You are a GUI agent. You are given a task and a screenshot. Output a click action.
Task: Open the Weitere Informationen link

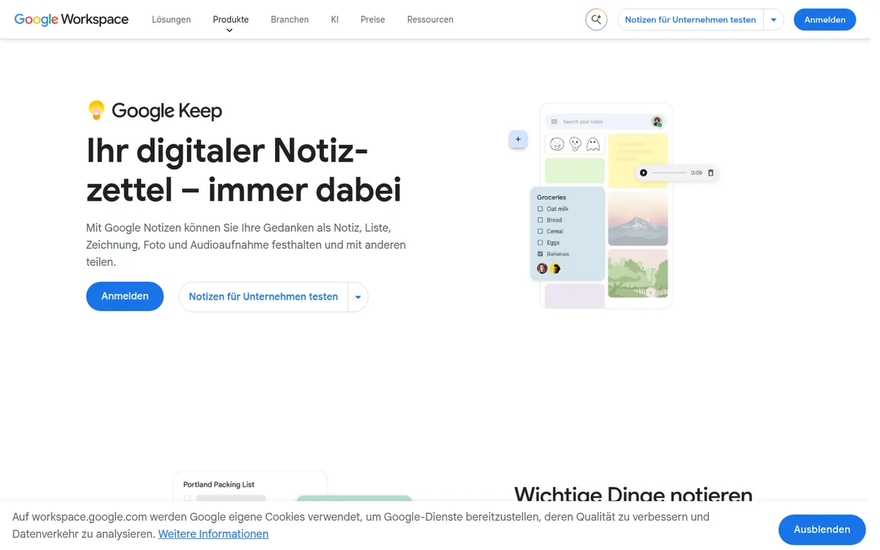click(213, 534)
